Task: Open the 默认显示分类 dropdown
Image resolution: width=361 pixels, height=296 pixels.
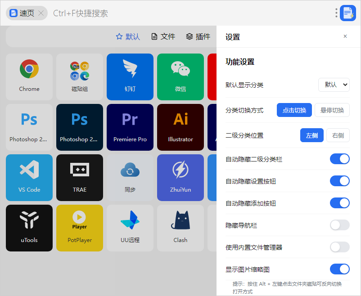Action: click(334, 85)
